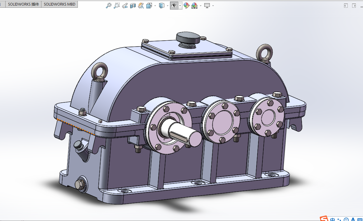Open Apply Scene dropdown arrow

click(x=200, y=6)
